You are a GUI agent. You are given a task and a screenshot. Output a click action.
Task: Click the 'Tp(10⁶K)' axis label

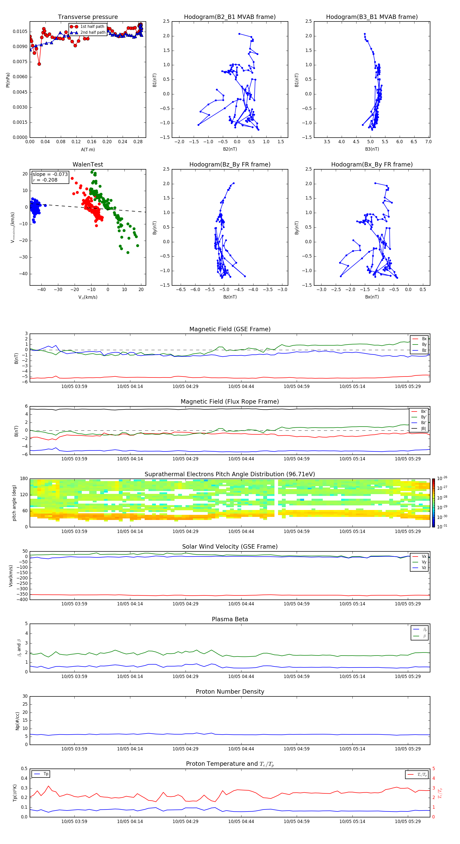[x=15, y=793]
